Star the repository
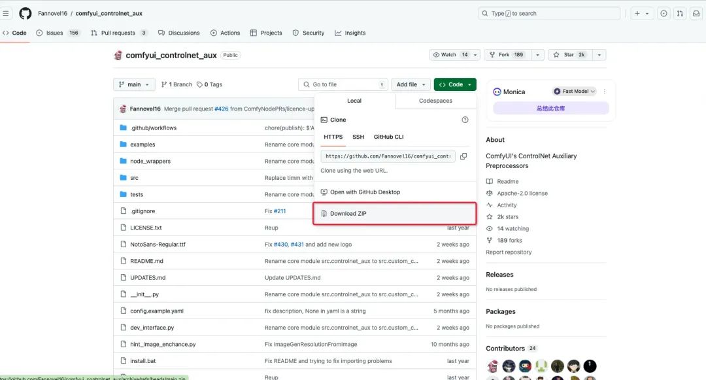 tap(571, 55)
